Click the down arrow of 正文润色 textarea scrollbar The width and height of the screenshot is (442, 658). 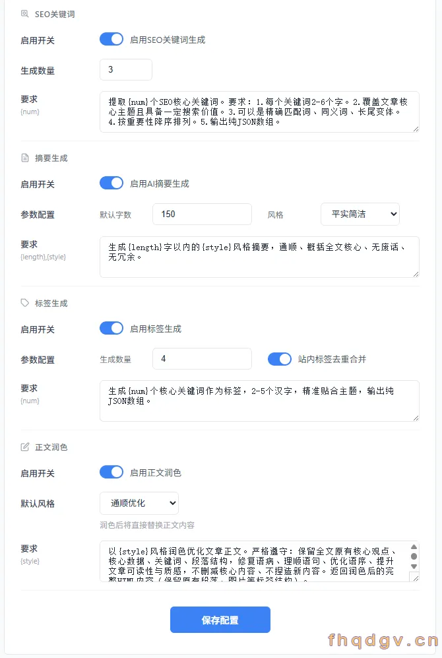[414, 566]
